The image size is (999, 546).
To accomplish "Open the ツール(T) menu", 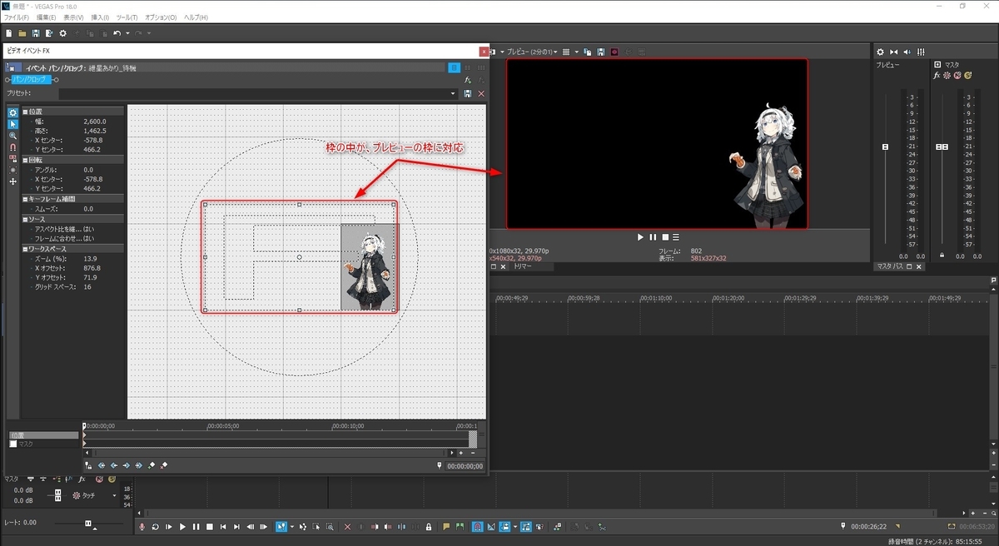I will 127,17.
